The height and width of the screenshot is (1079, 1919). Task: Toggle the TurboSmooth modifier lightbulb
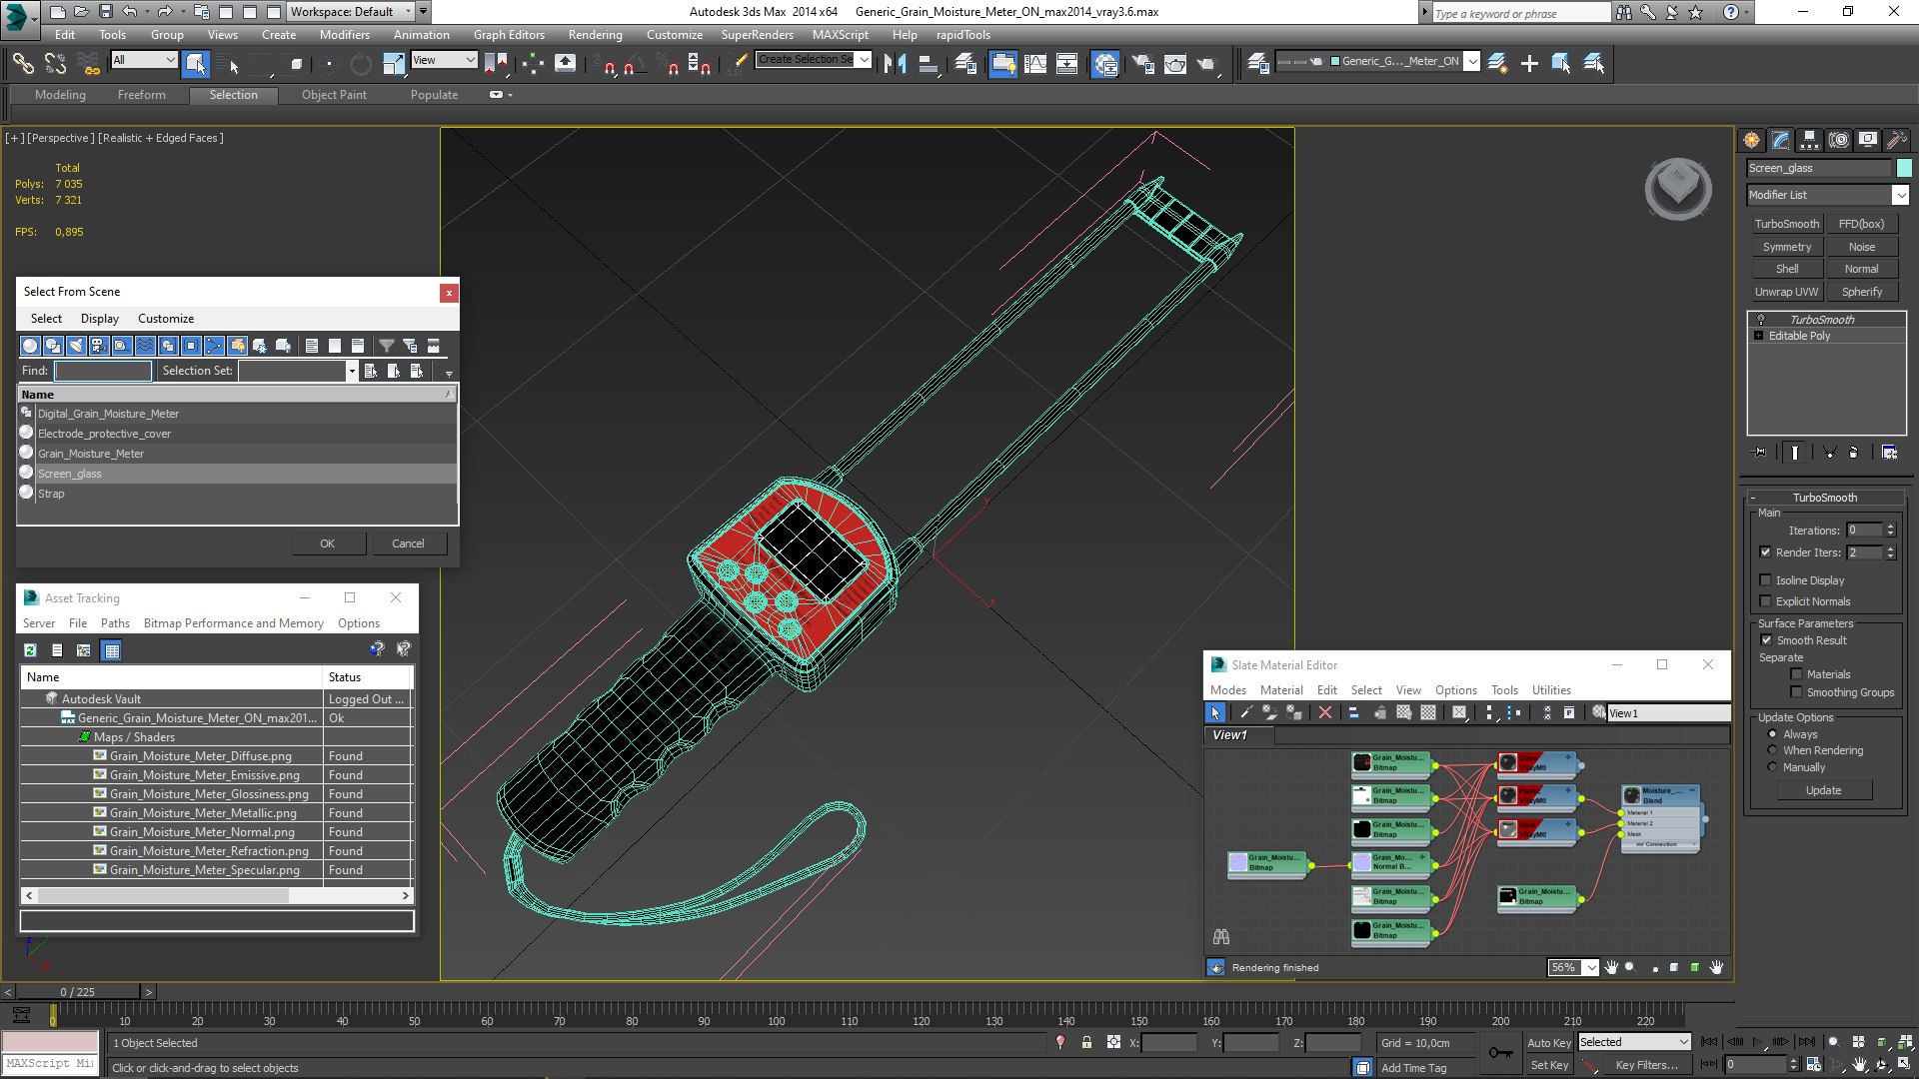[x=1760, y=320]
